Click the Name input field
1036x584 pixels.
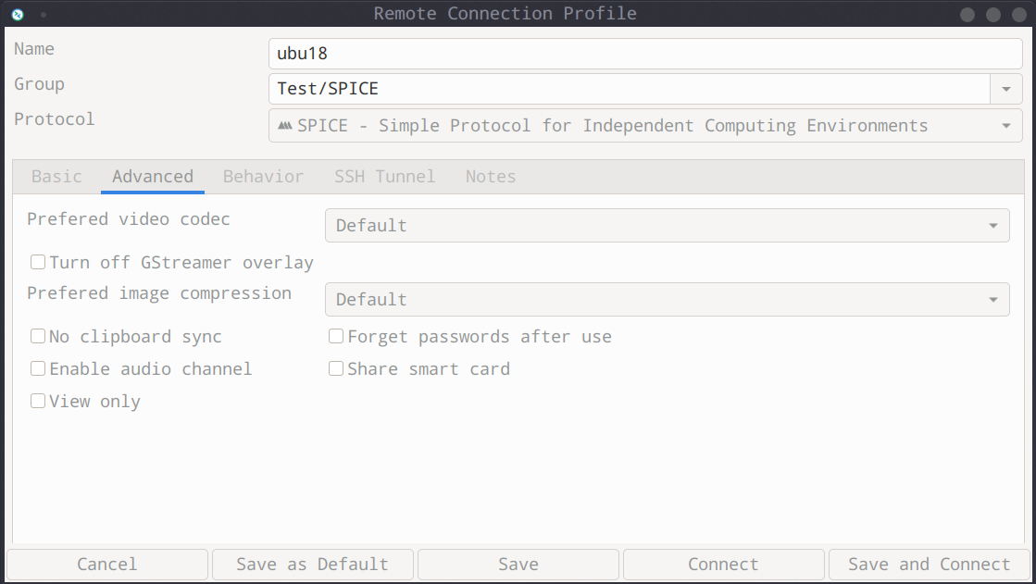pos(644,54)
